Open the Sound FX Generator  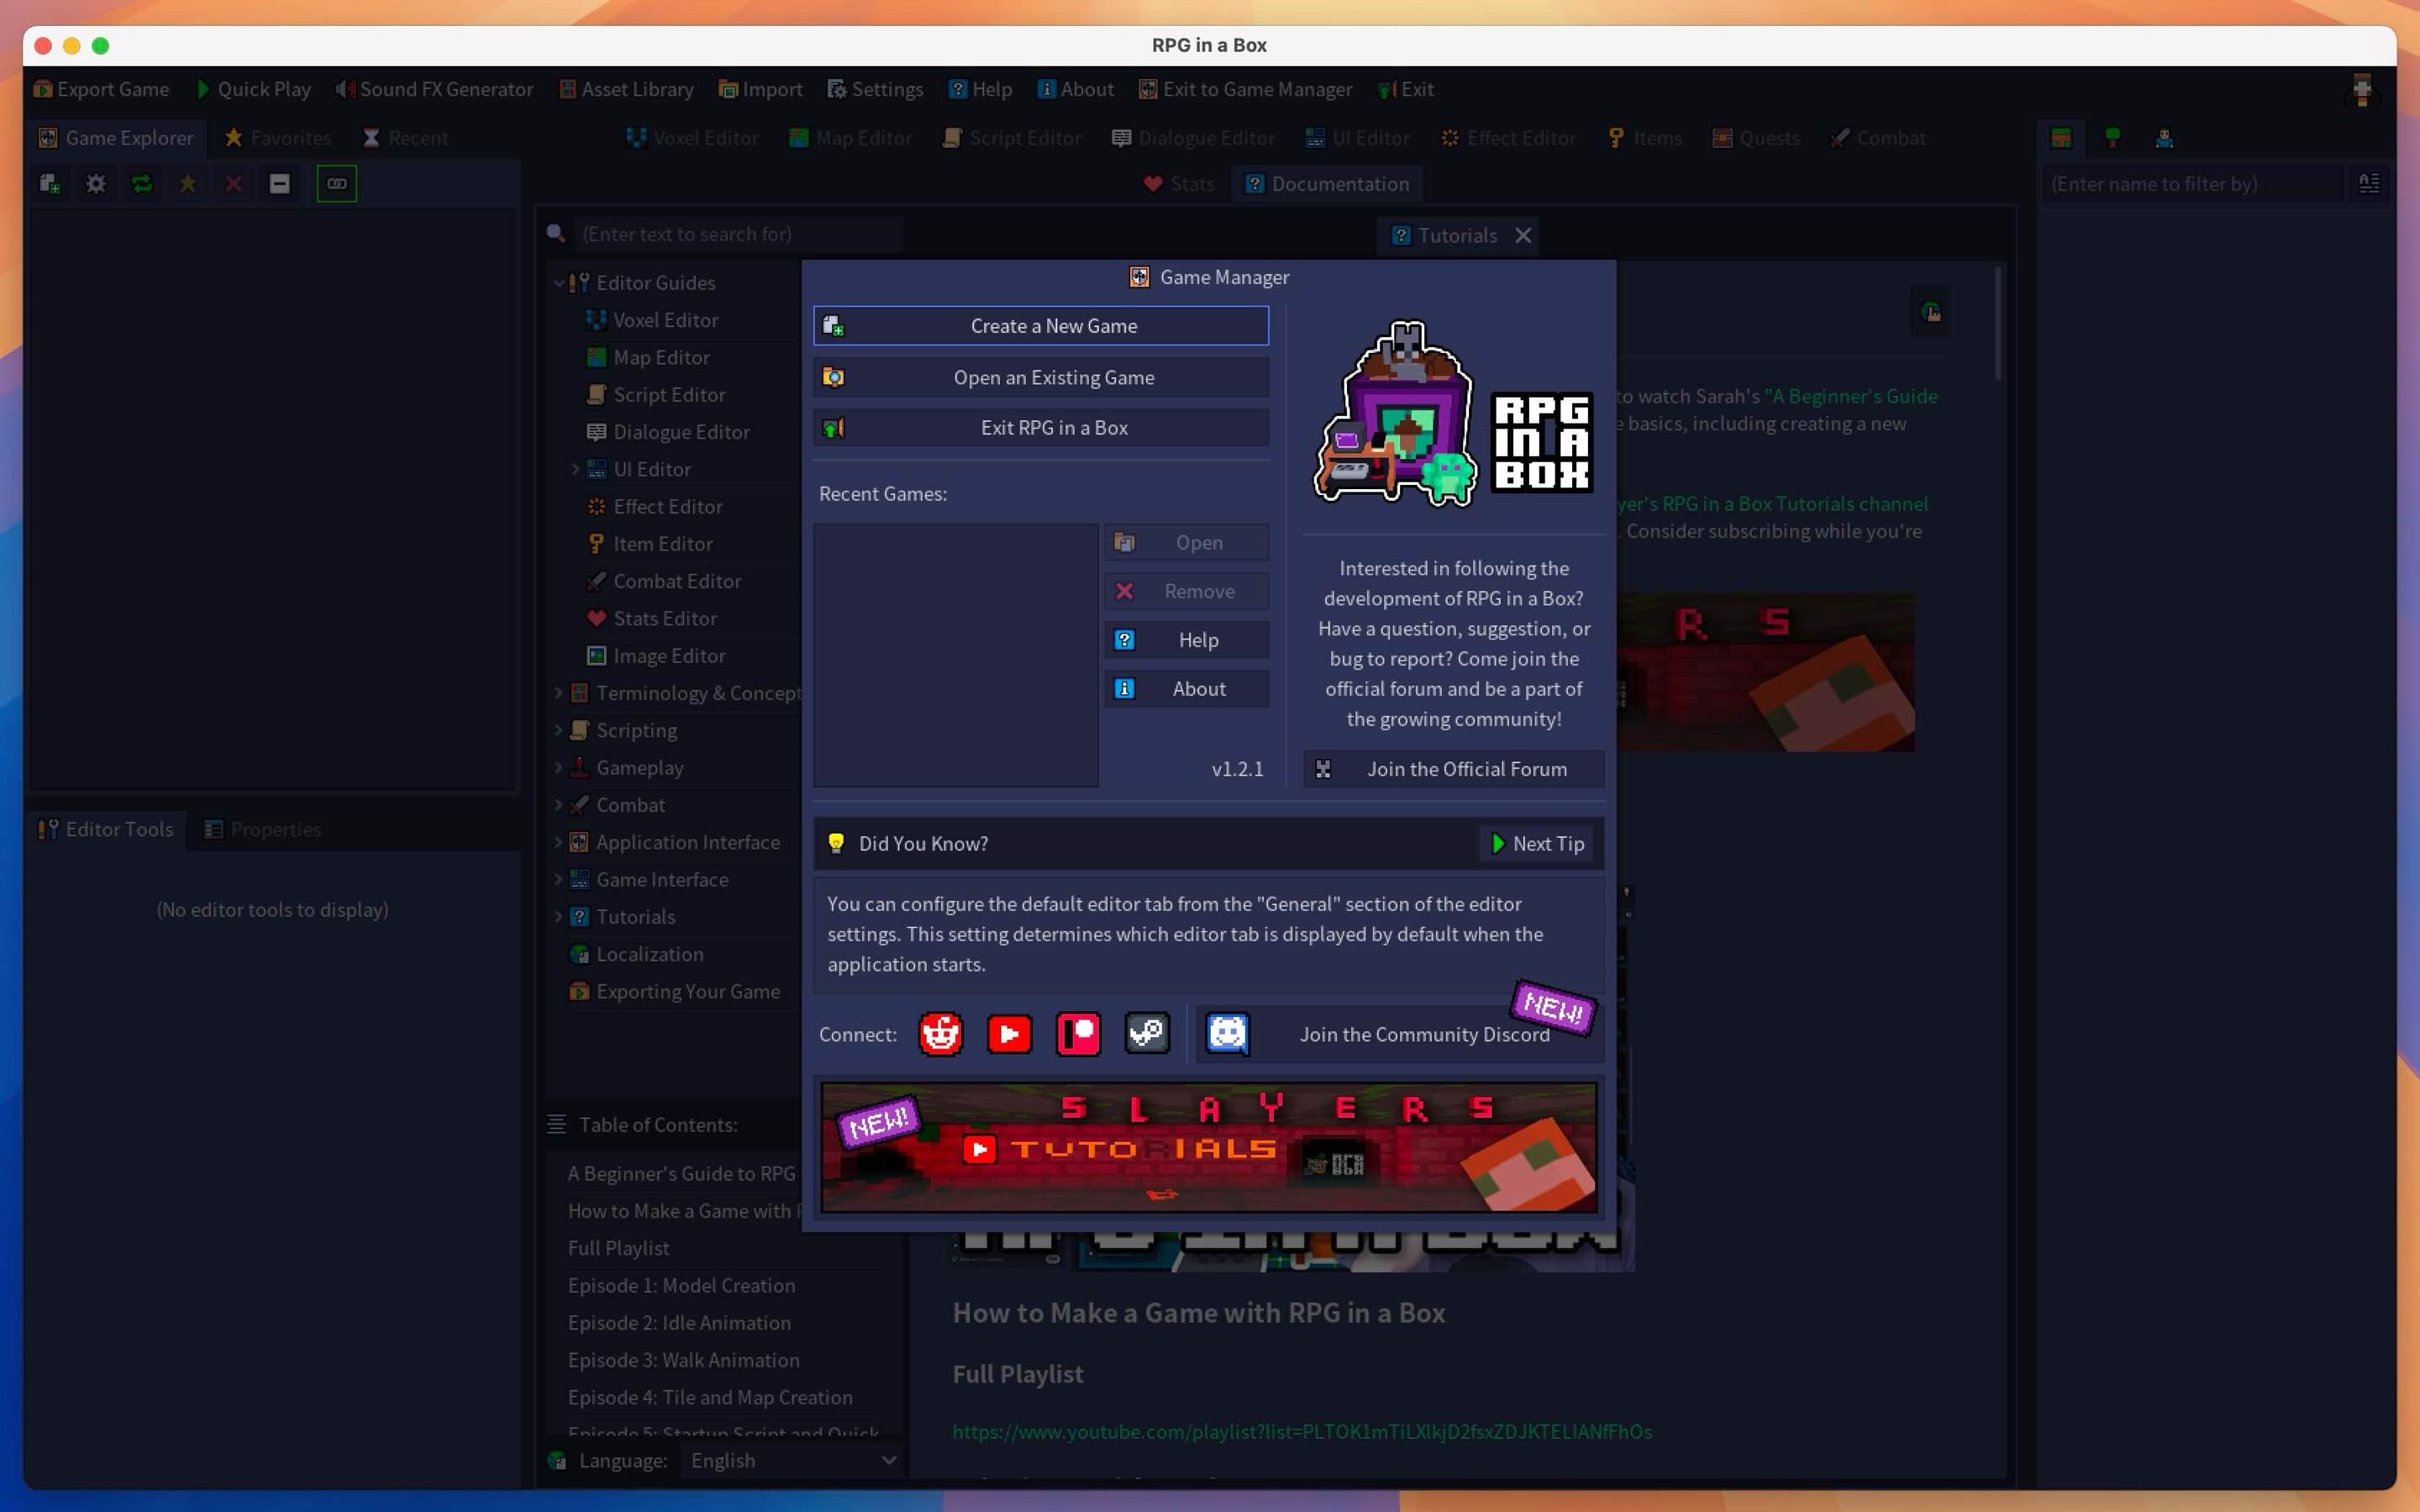coord(434,89)
